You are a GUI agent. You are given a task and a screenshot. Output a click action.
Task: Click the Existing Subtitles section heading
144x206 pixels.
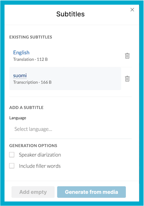[x=30, y=37]
